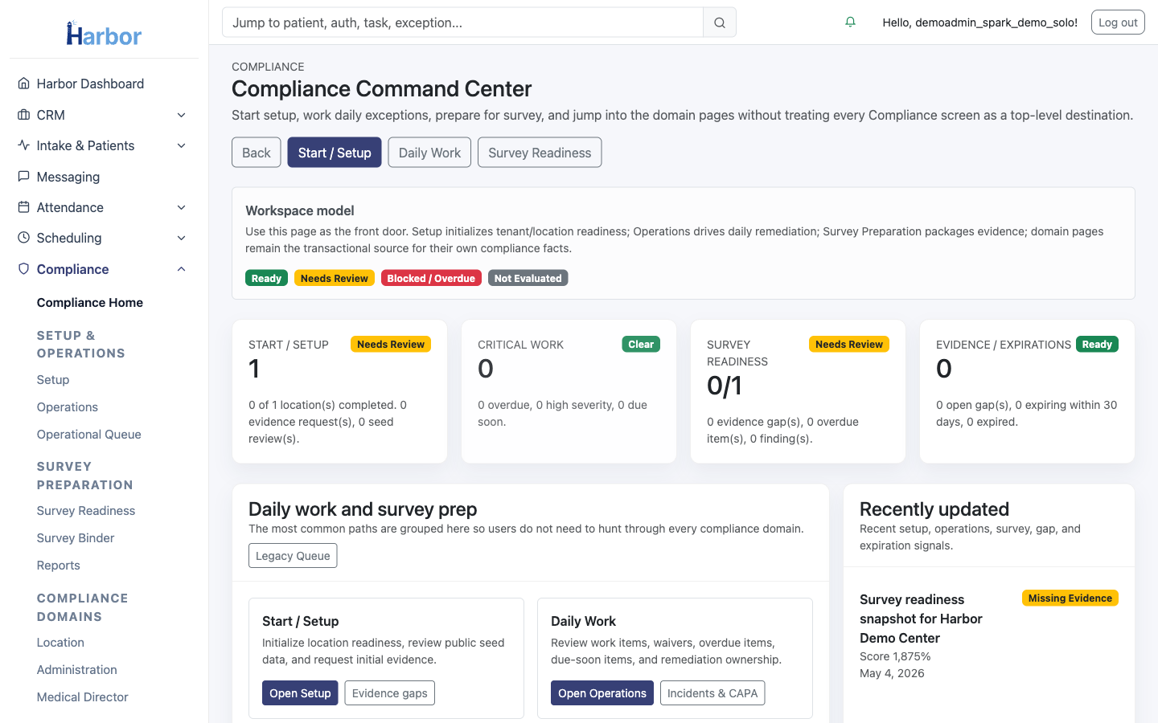This screenshot has height=723, width=1158.
Task: Open the notifications bell
Action: tap(850, 22)
